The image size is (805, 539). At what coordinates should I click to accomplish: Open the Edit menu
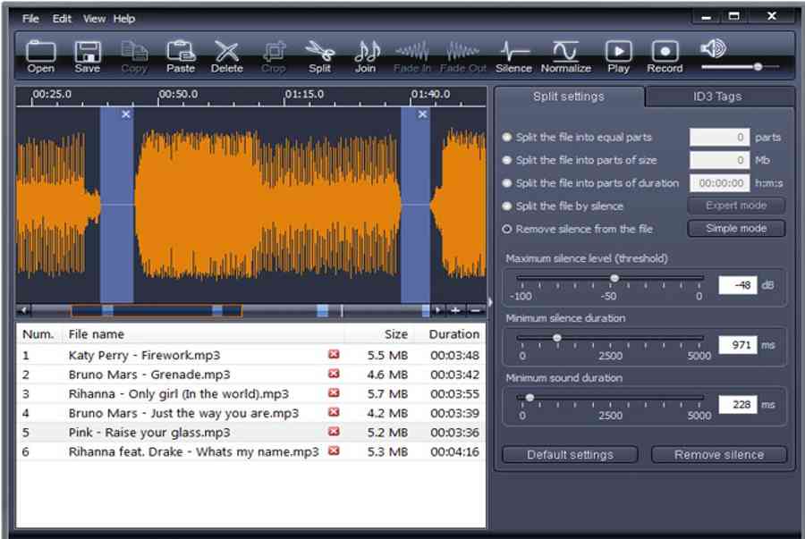click(x=62, y=19)
